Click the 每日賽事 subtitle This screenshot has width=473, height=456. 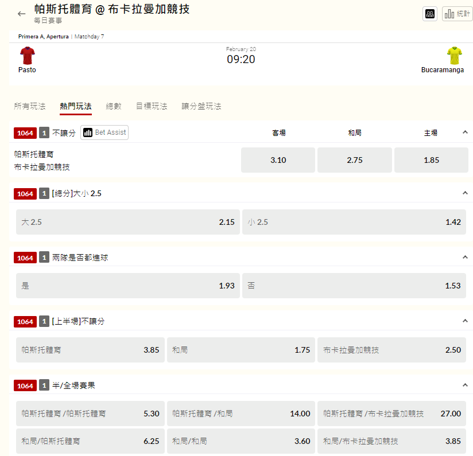click(48, 21)
